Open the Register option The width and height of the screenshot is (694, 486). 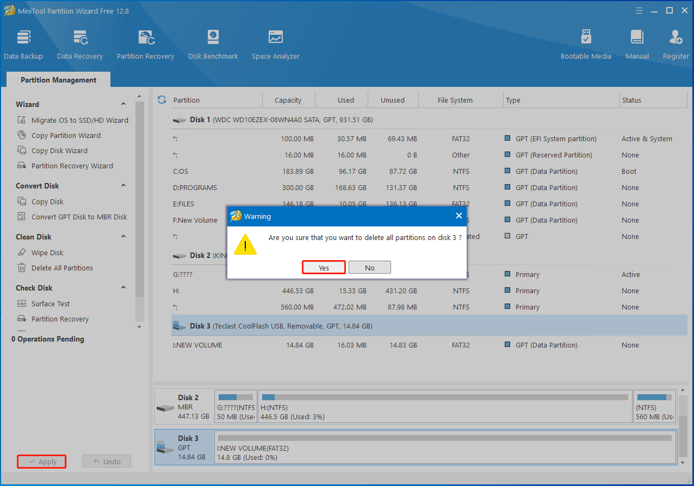(x=676, y=45)
